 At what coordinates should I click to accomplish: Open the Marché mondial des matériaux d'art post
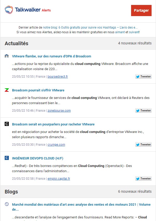(74, 205)
